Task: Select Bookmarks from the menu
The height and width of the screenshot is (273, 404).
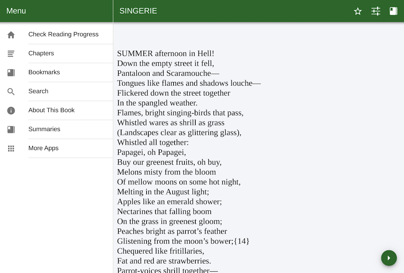Action: click(x=44, y=72)
